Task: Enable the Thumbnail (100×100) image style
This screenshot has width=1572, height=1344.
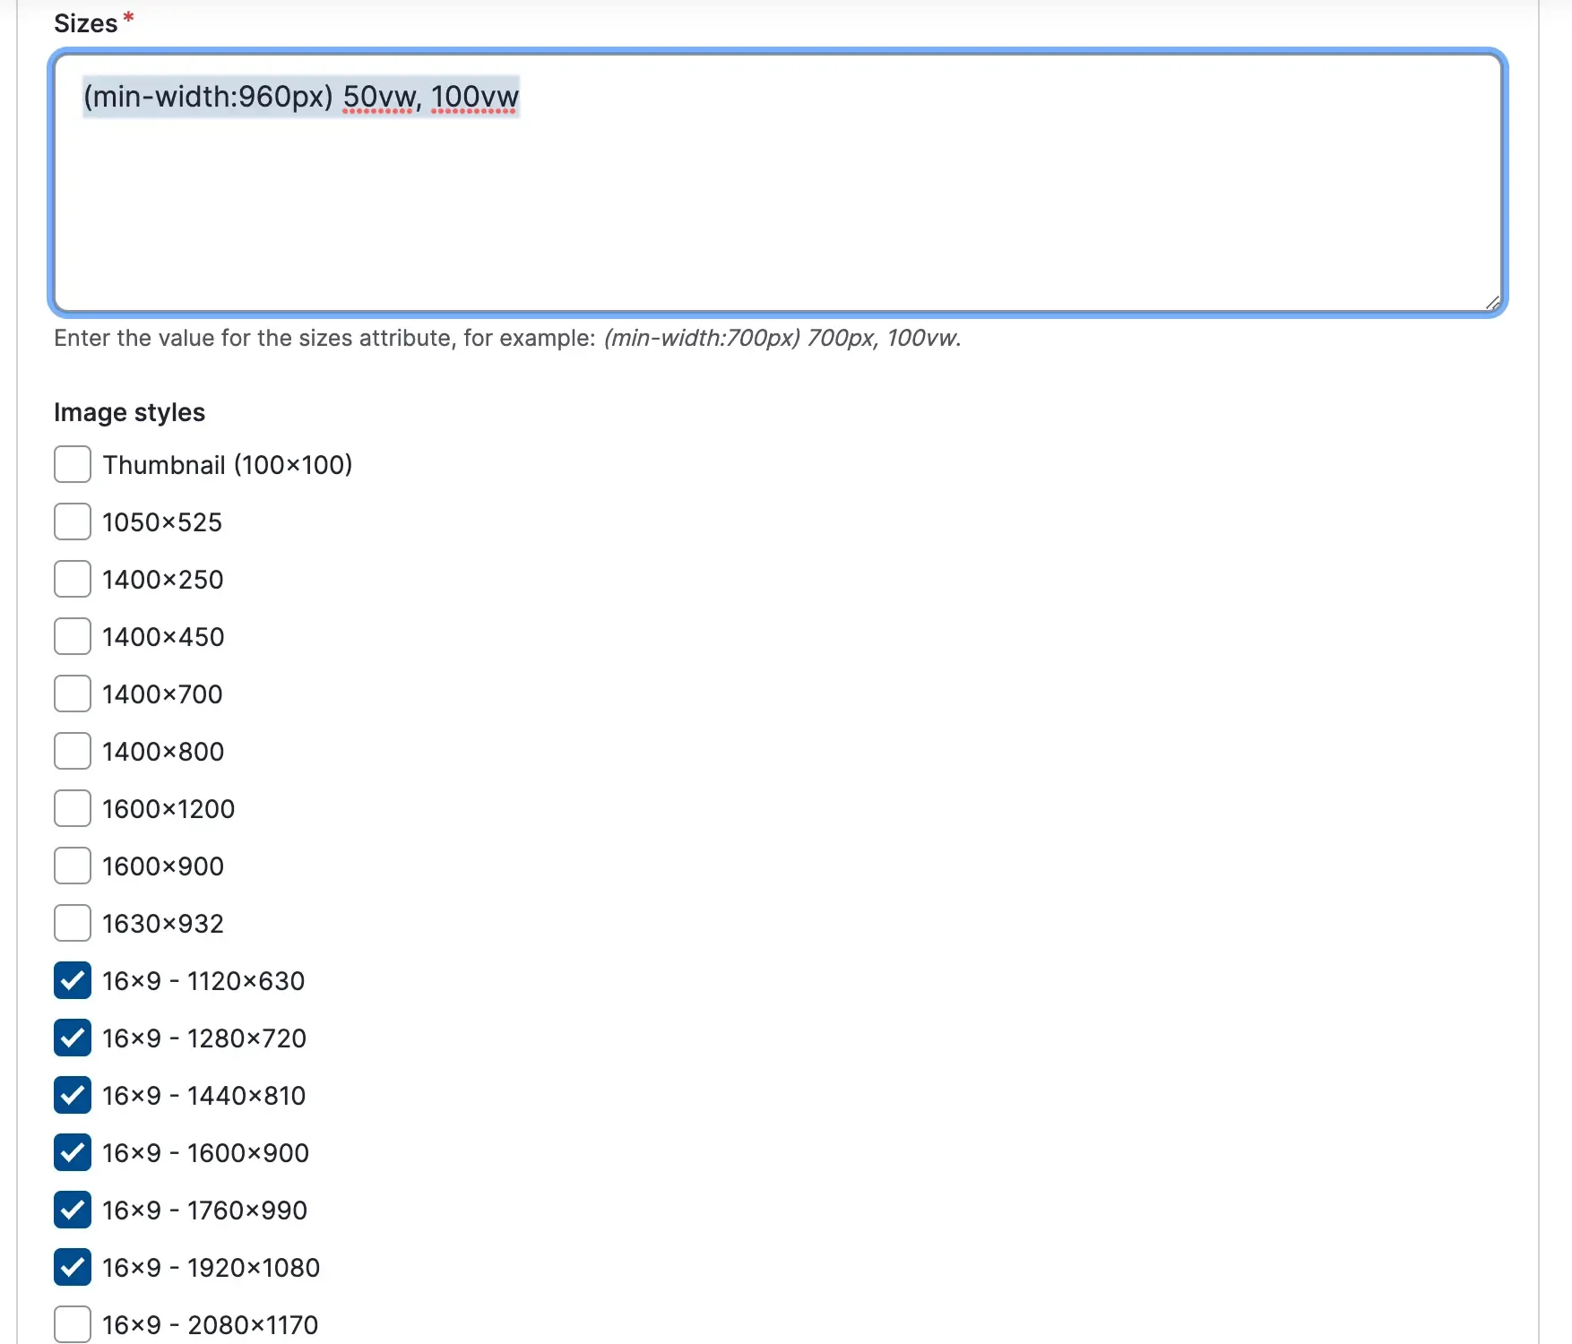Action: pyautogui.click(x=72, y=464)
